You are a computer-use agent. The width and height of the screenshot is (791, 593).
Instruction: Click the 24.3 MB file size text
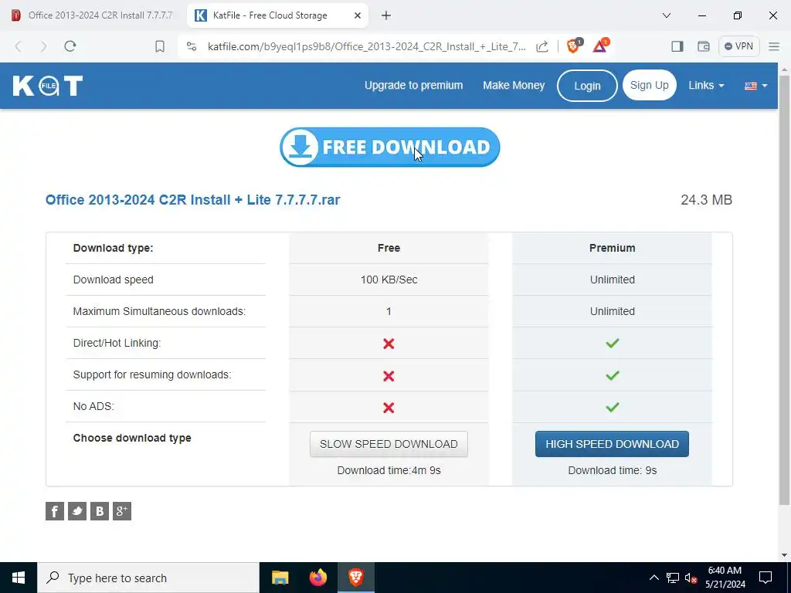tap(706, 200)
